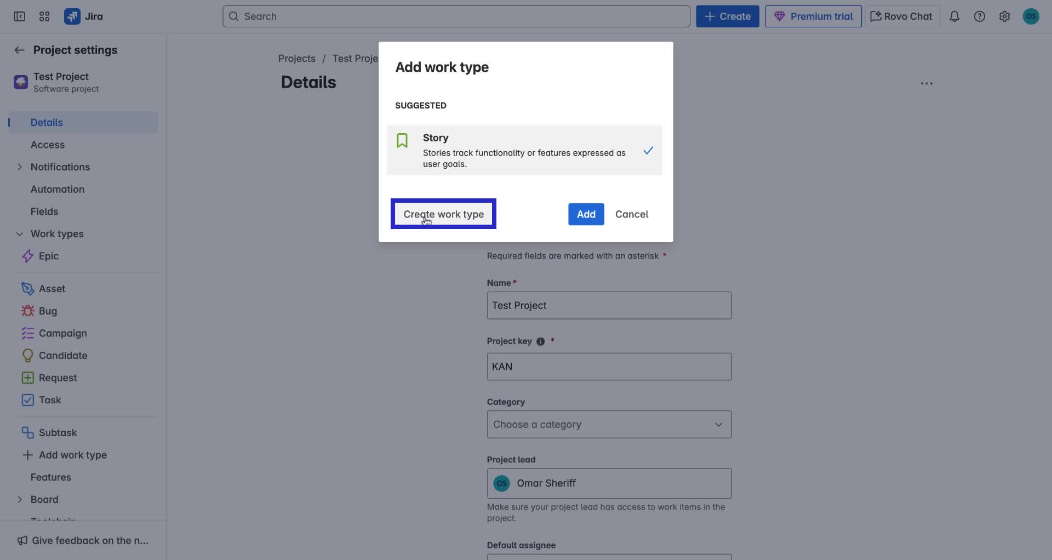Collapse the Work types section
The width and height of the screenshot is (1052, 560).
(x=19, y=234)
